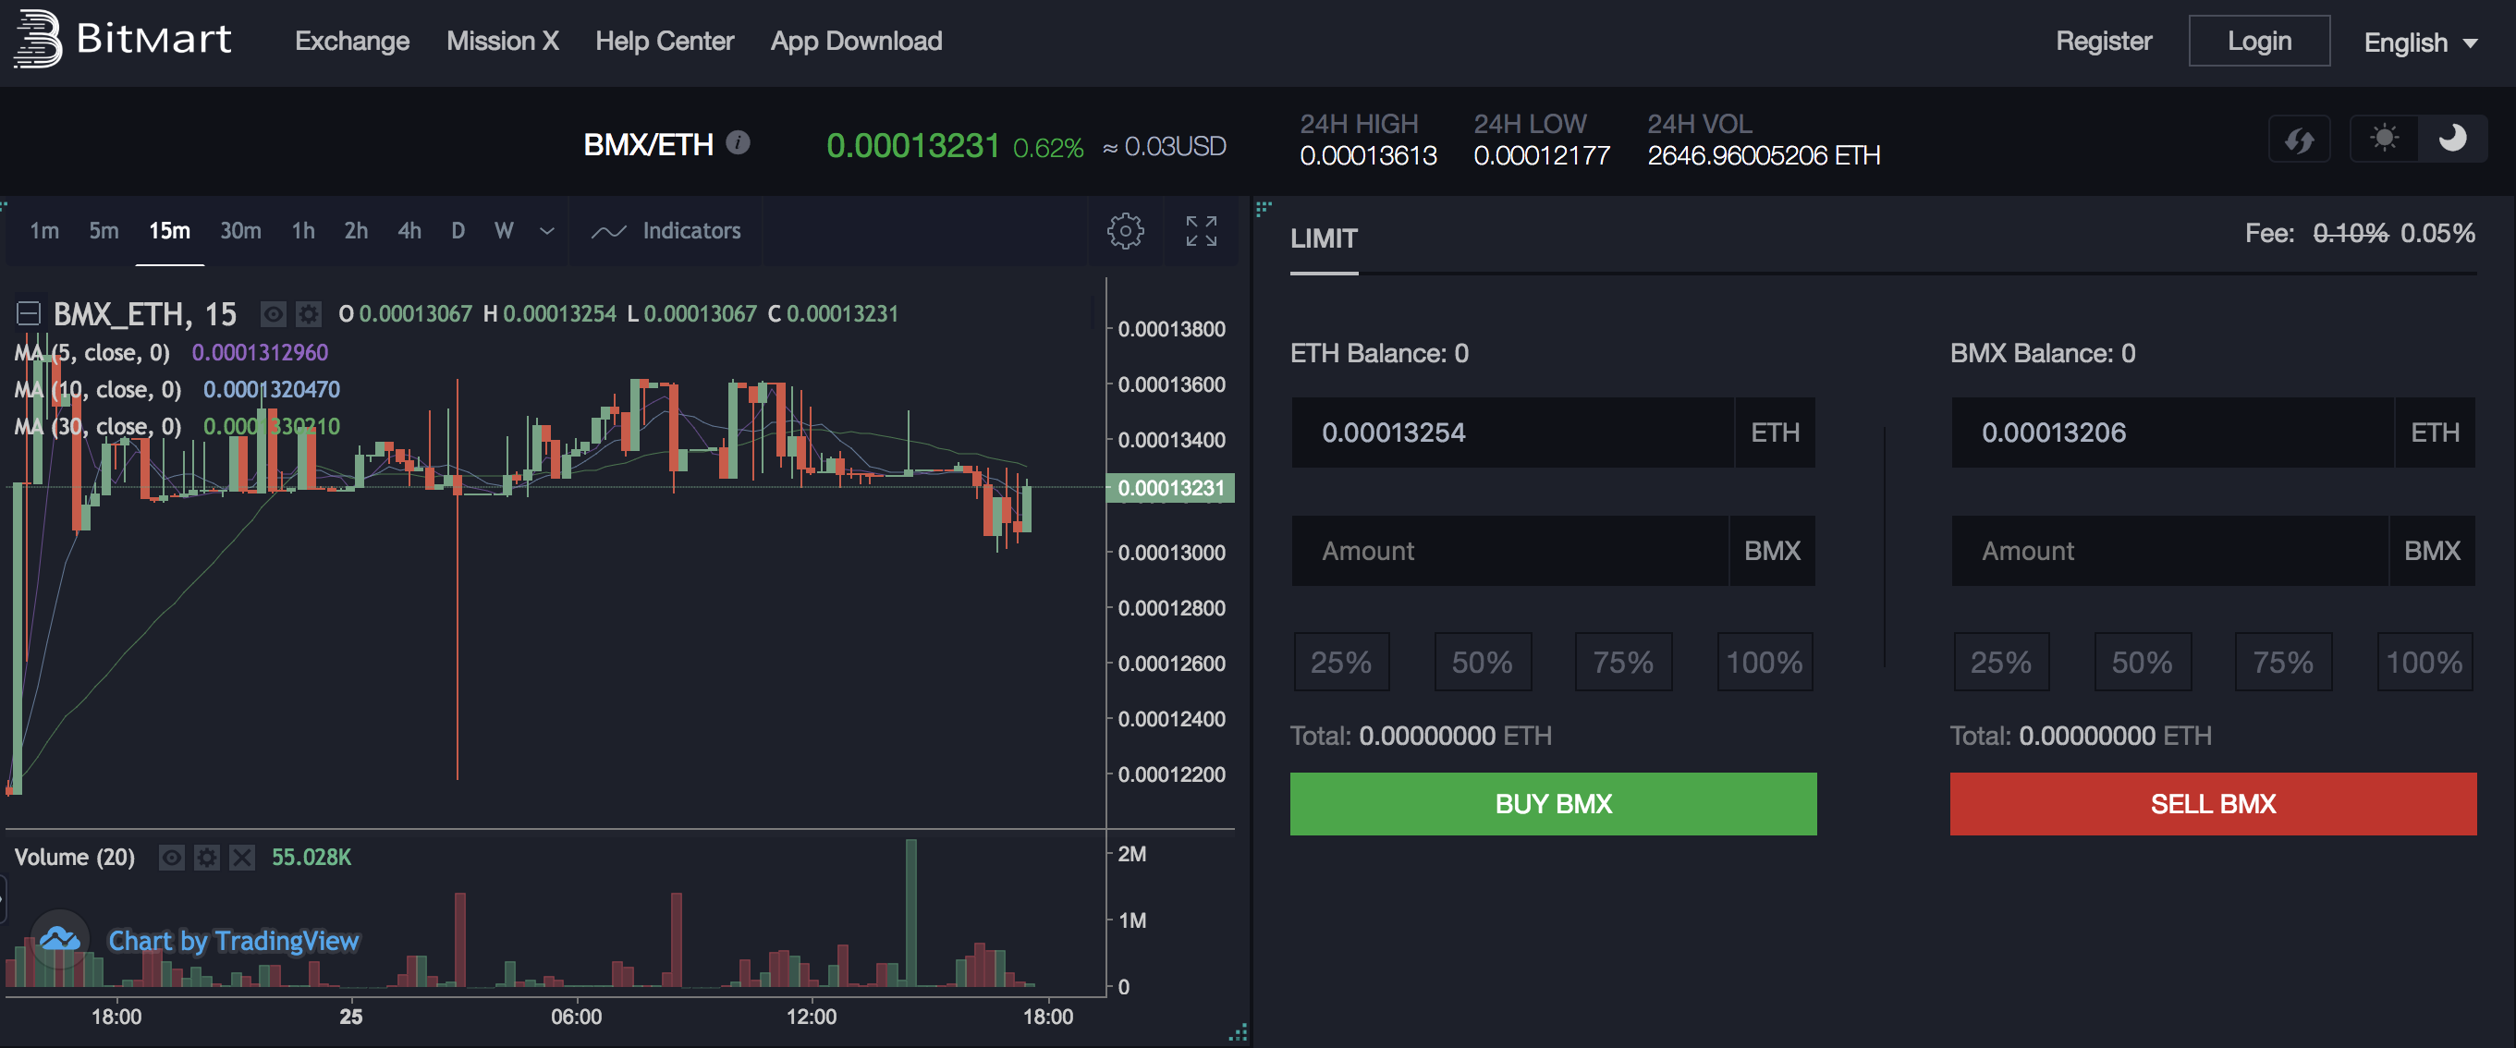The image size is (2516, 1048).
Task: Hide Volume indicator via eye icon
Action: coord(172,858)
